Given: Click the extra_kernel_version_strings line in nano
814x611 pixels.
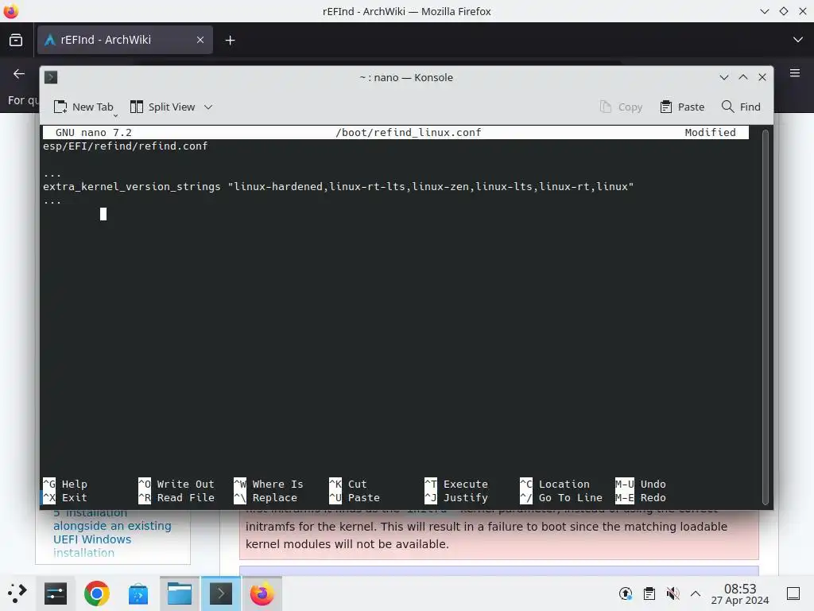Looking at the screenshot, I should 338,186.
